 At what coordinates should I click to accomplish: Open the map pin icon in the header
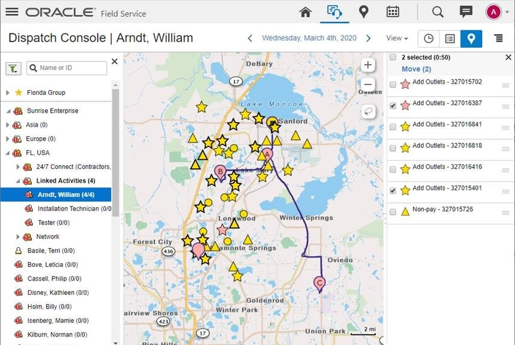363,12
